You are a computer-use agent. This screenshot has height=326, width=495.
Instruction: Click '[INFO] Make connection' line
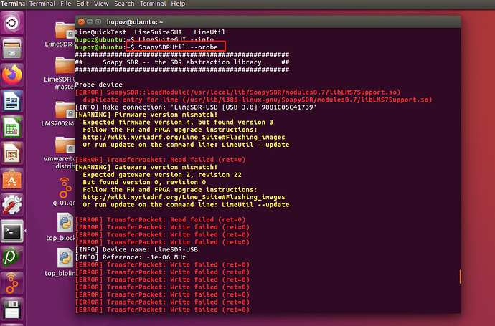click(196, 107)
